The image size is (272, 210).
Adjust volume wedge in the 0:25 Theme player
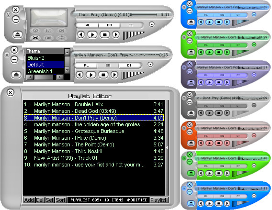[x=132, y=76]
